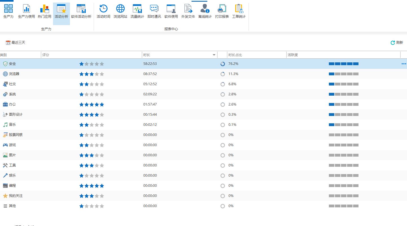Sort by the 类别 column header
This screenshot has height=226, width=407.
point(20,55)
